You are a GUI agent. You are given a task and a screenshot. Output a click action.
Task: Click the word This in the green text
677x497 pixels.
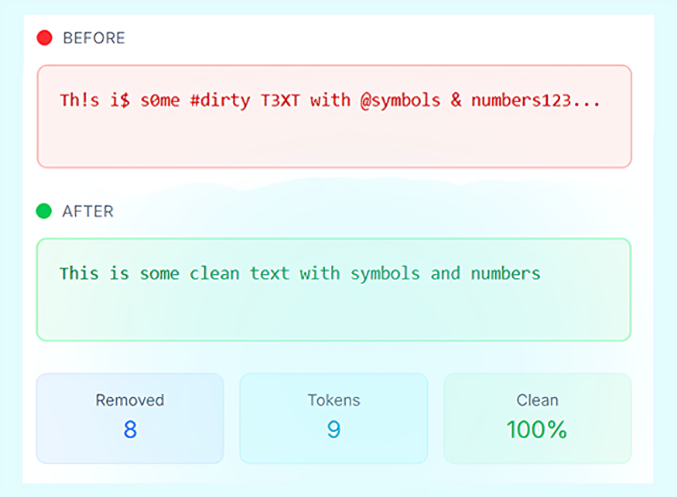coord(79,273)
